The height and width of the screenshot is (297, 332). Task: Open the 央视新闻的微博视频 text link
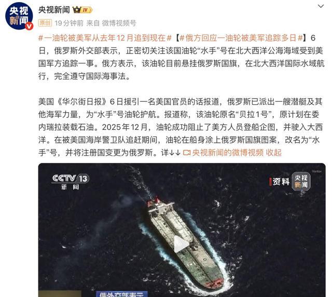pyautogui.click(x=228, y=153)
